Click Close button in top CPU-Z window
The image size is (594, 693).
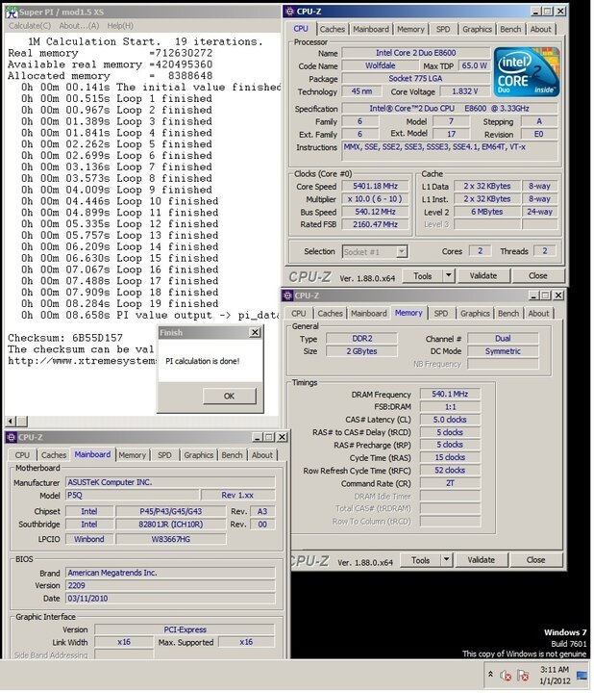pos(538,276)
